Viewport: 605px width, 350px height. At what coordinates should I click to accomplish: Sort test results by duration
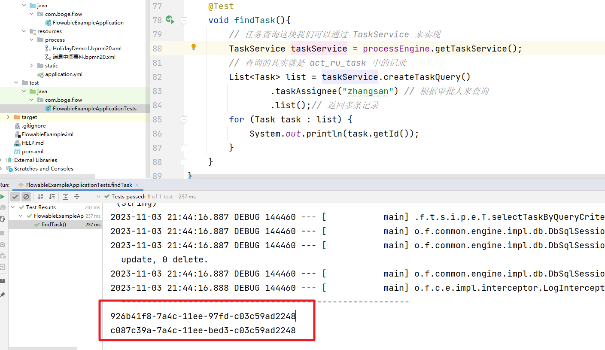click(52, 197)
